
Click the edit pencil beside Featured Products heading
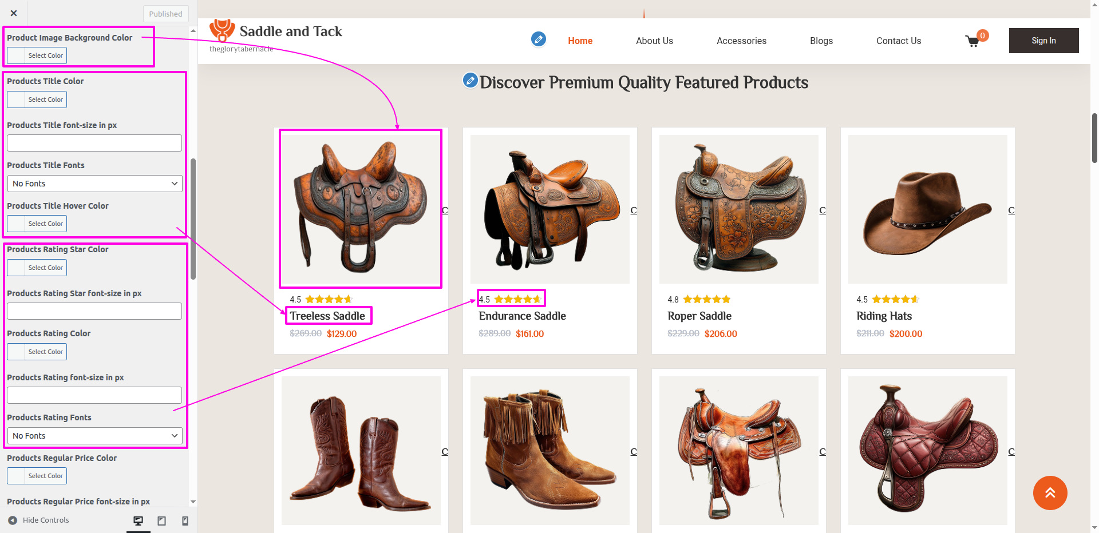470,81
